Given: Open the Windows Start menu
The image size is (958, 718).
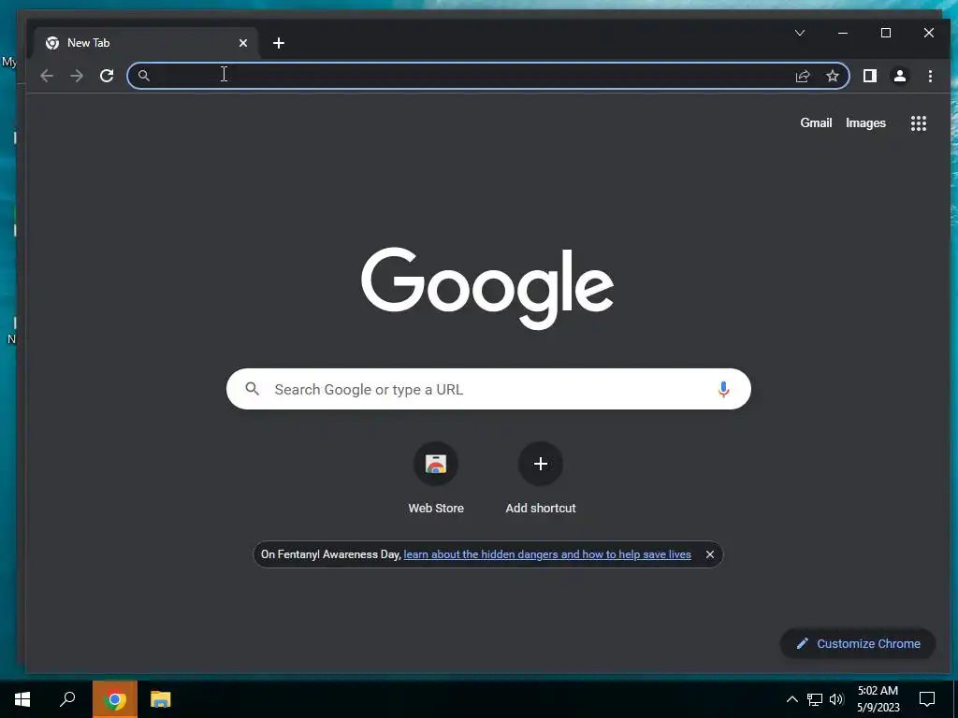Looking at the screenshot, I should (x=22, y=699).
